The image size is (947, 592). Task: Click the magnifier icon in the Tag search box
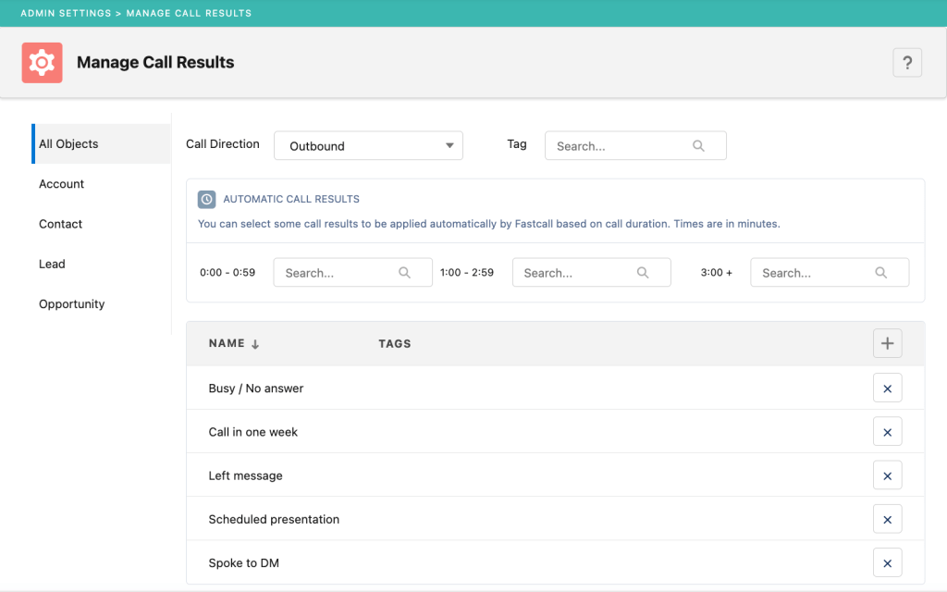[699, 145]
